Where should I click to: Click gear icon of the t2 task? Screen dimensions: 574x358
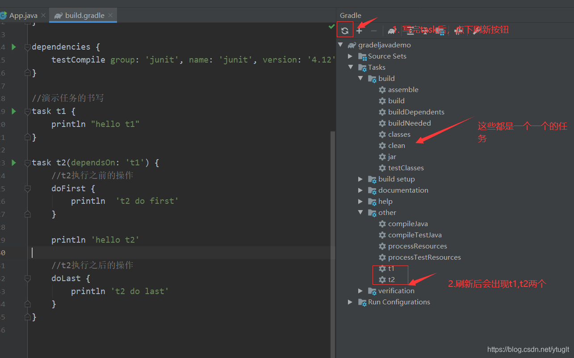382,279
